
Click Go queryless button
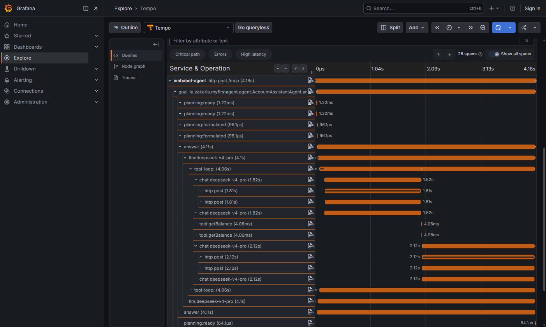tap(254, 28)
